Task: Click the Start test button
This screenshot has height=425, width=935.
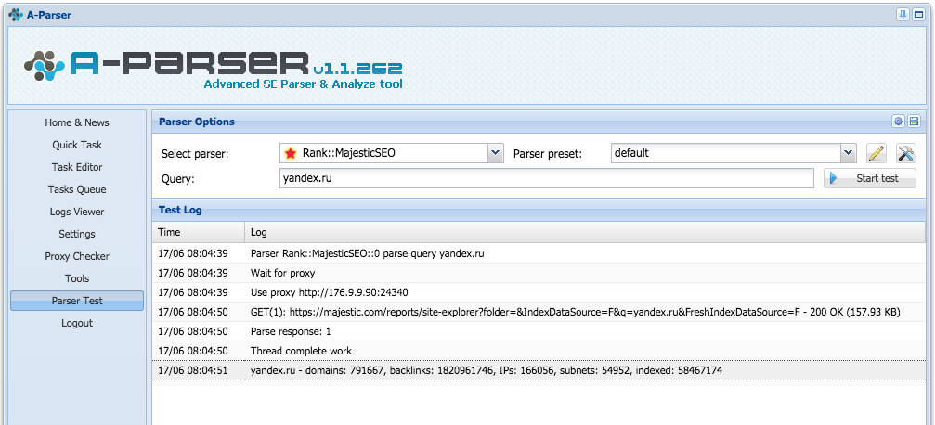Action: pos(870,178)
